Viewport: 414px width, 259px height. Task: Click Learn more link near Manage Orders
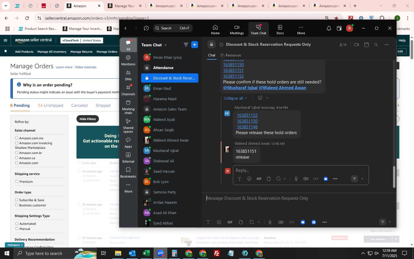coord(64,67)
